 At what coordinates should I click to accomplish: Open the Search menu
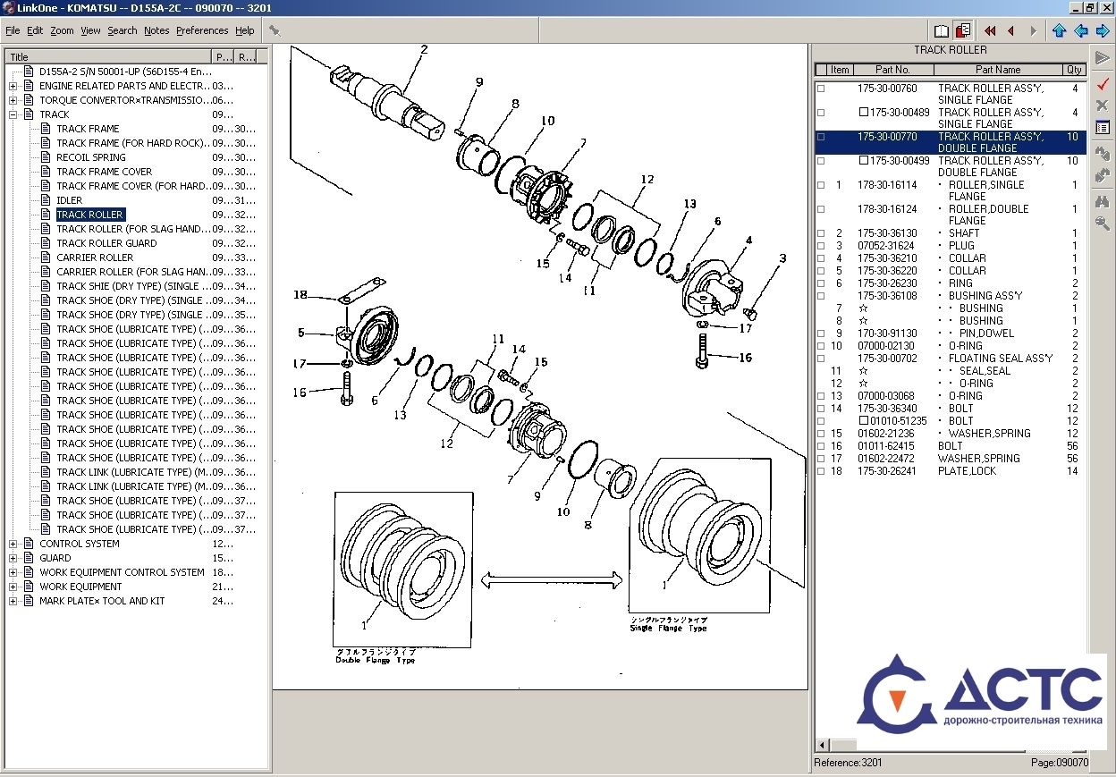click(x=123, y=30)
